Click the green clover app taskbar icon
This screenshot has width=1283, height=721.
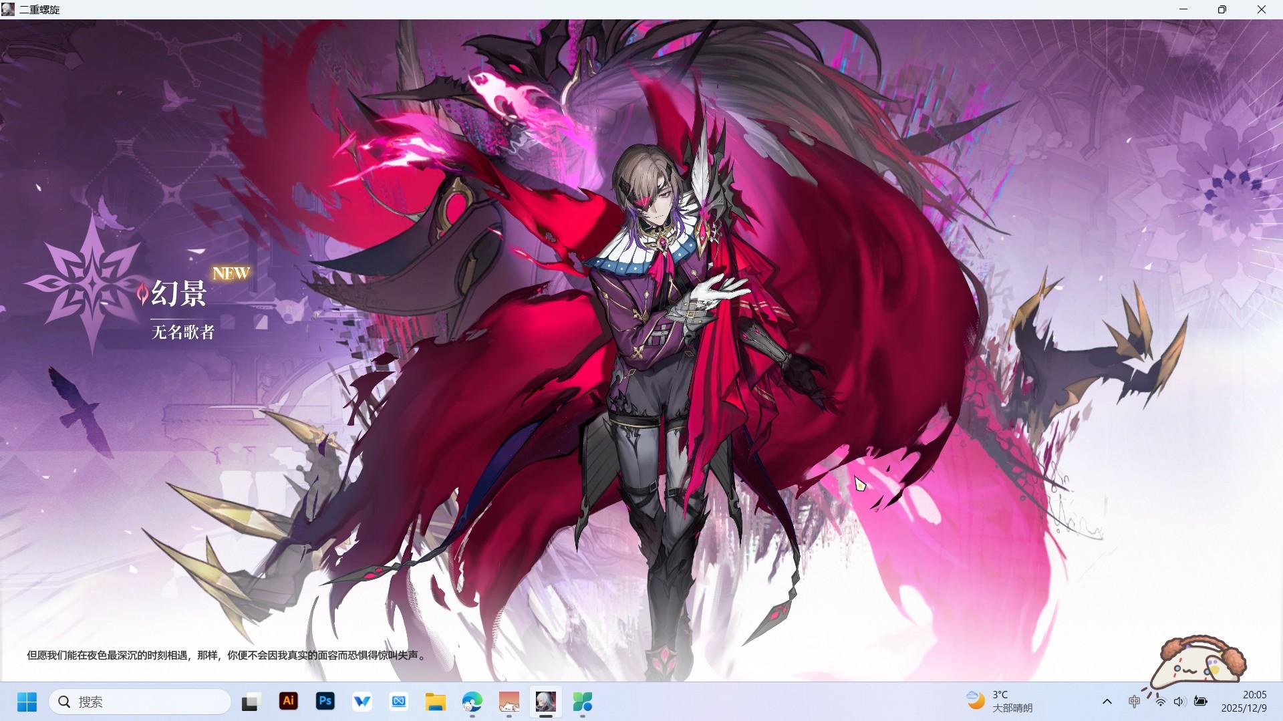[583, 701]
